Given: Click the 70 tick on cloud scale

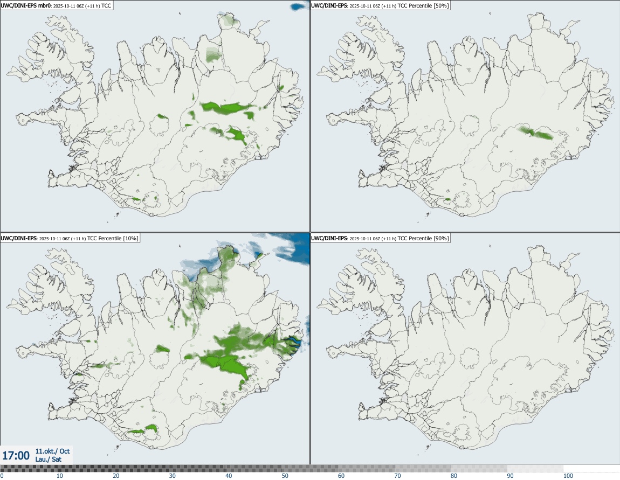Looking at the screenshot, I should point(397,476).
